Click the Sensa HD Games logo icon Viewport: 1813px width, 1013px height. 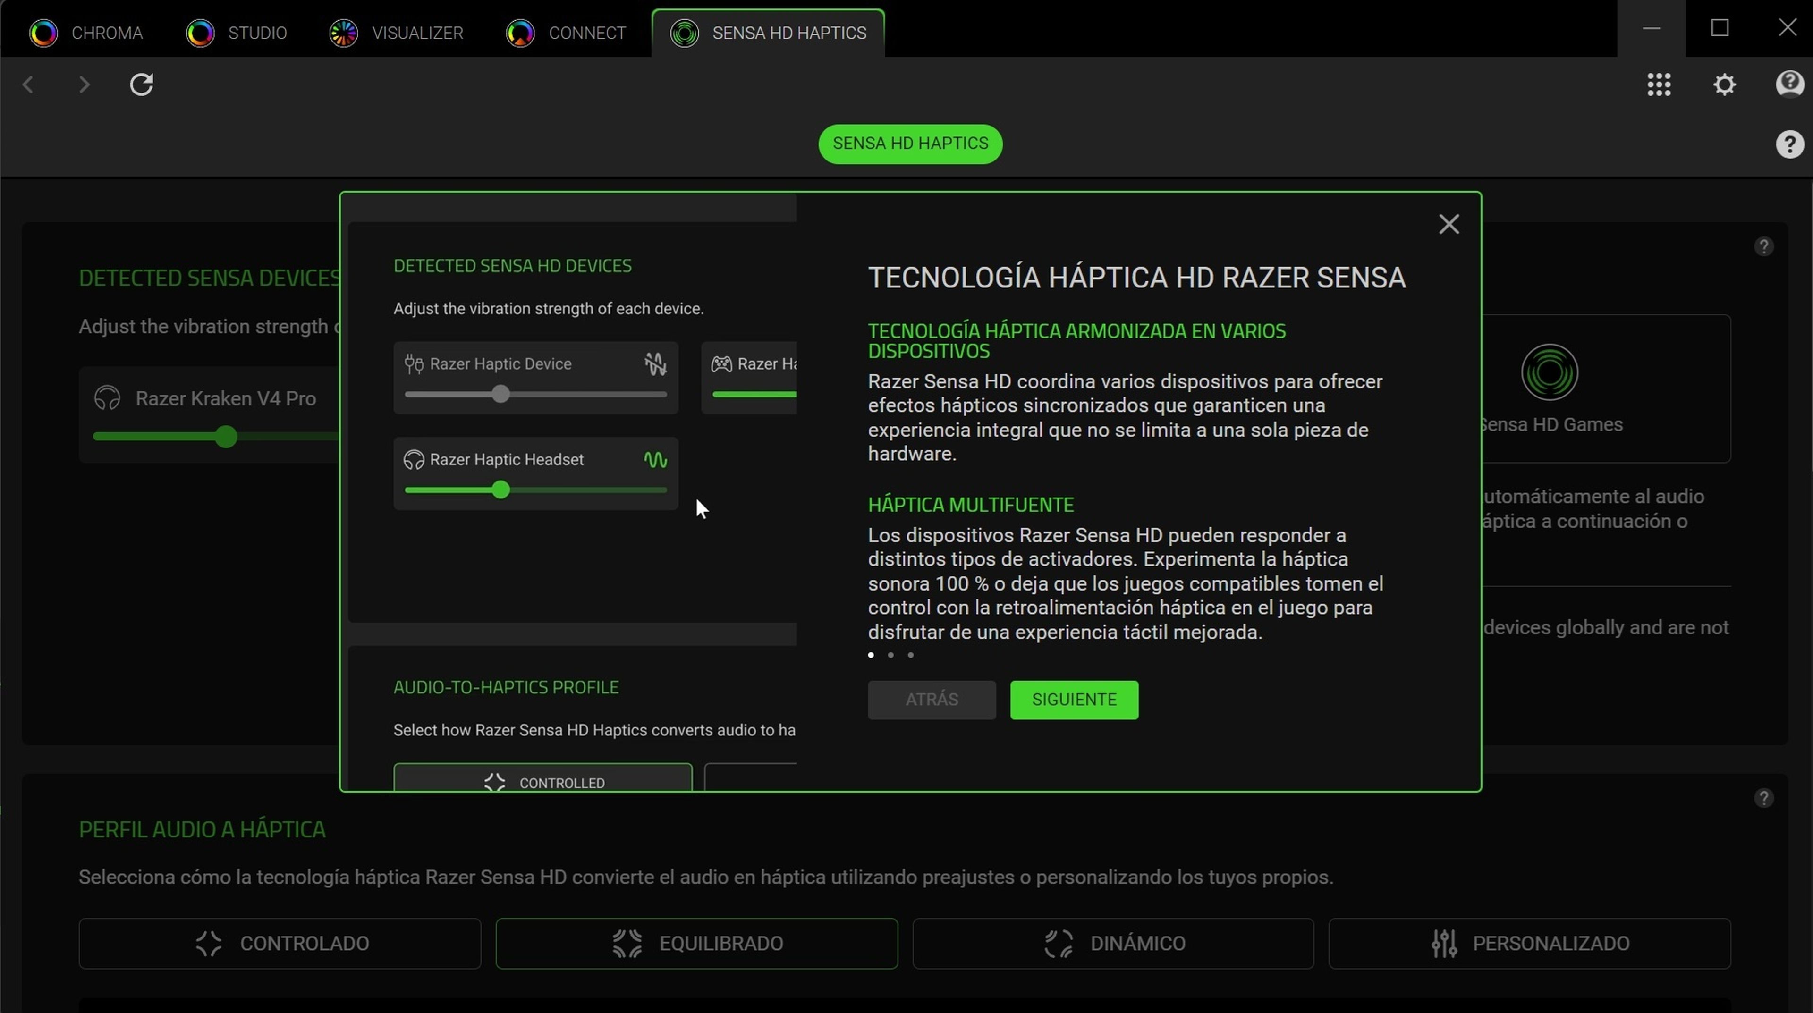coord(1550,371)
